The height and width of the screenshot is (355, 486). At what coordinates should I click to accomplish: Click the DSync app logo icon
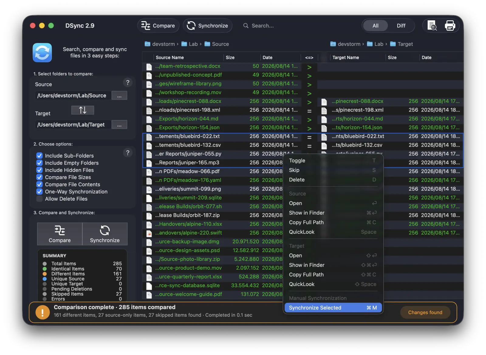click(x=42, y=53)
